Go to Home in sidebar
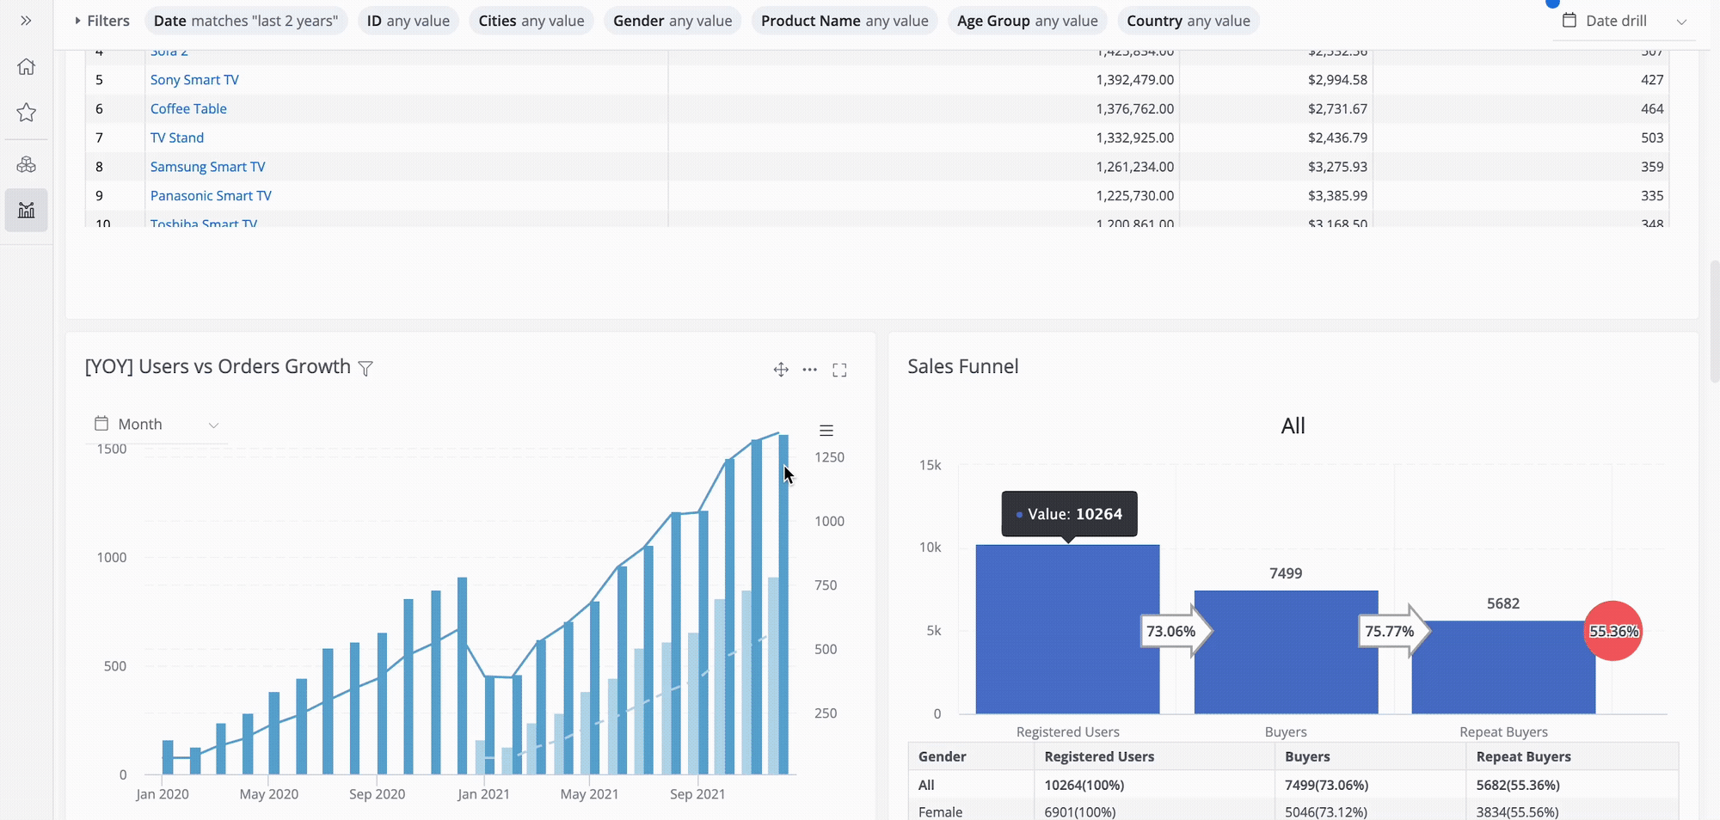Viewport: 1720px width, 820px height. click(26, 67)
